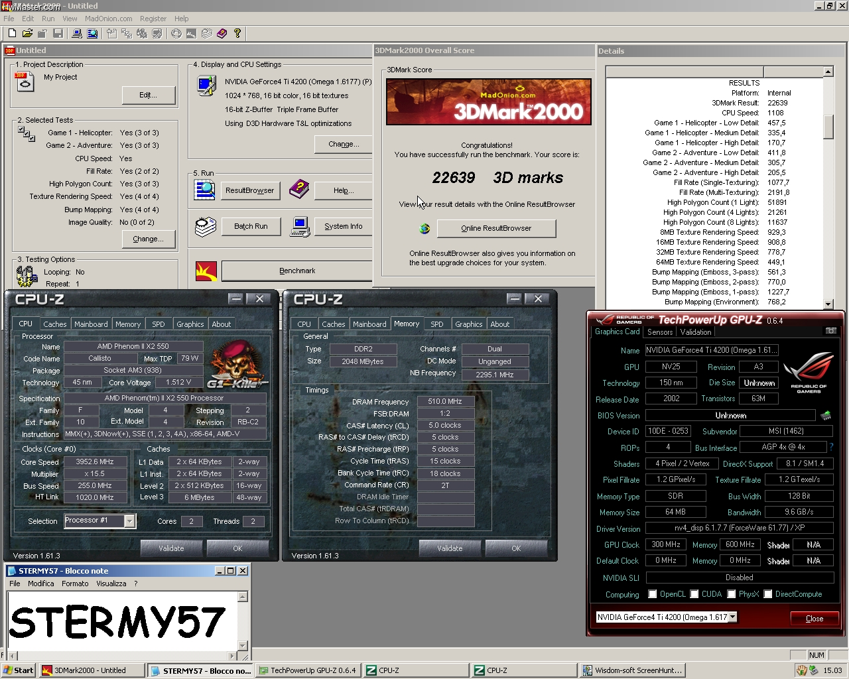This screenshot has width=849, height=679.
Task: Switch to SPD tab in right CPU-Z window
Action: click(x=436, y=324)
